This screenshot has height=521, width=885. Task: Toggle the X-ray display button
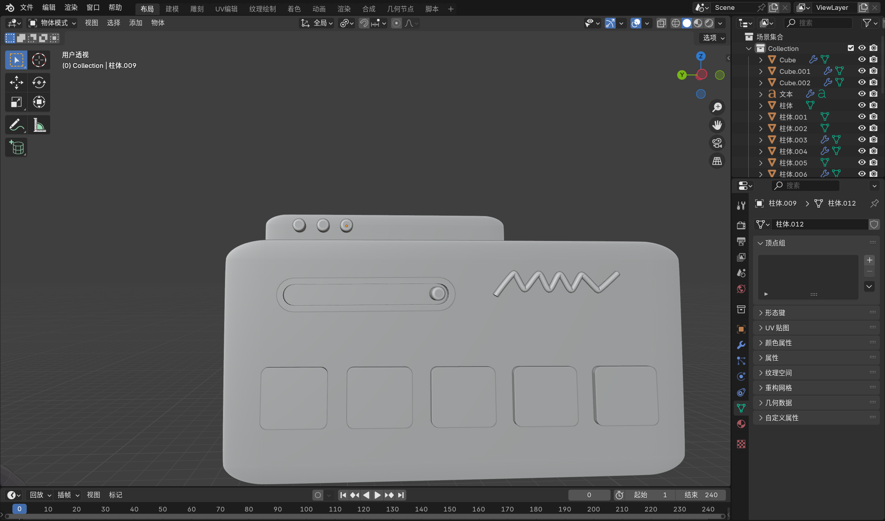pyautogui.click(x=661, y=23)
